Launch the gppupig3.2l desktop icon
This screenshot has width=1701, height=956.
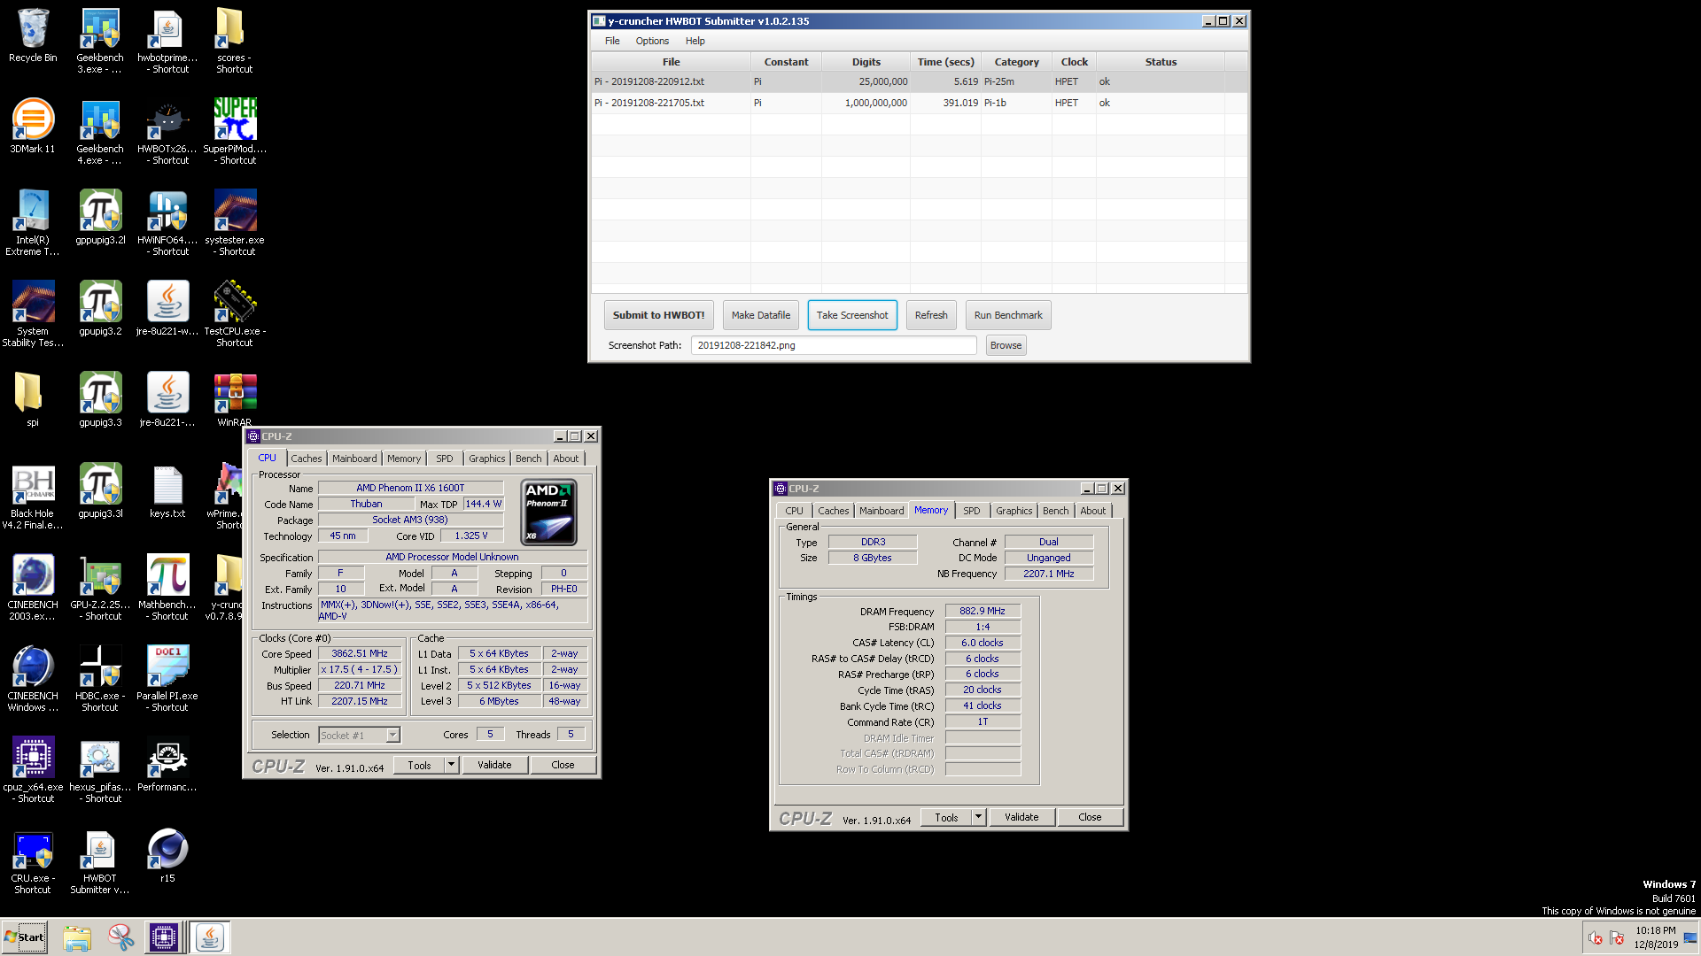coord(100,218)
